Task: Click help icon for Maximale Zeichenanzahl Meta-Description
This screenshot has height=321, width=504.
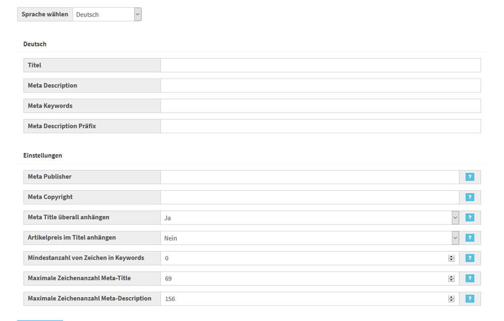Action: (x=470, y=299)
